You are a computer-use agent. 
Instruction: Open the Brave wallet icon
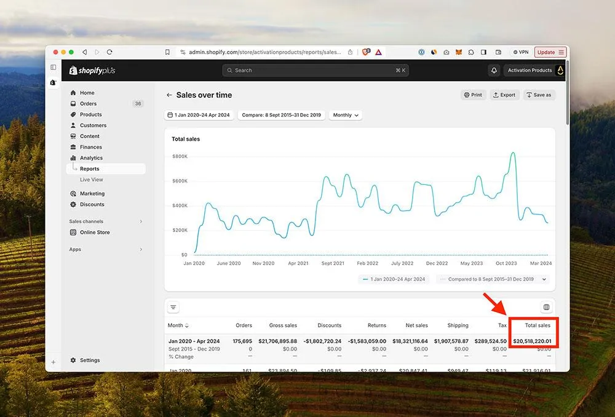click(x=498, y=52)
